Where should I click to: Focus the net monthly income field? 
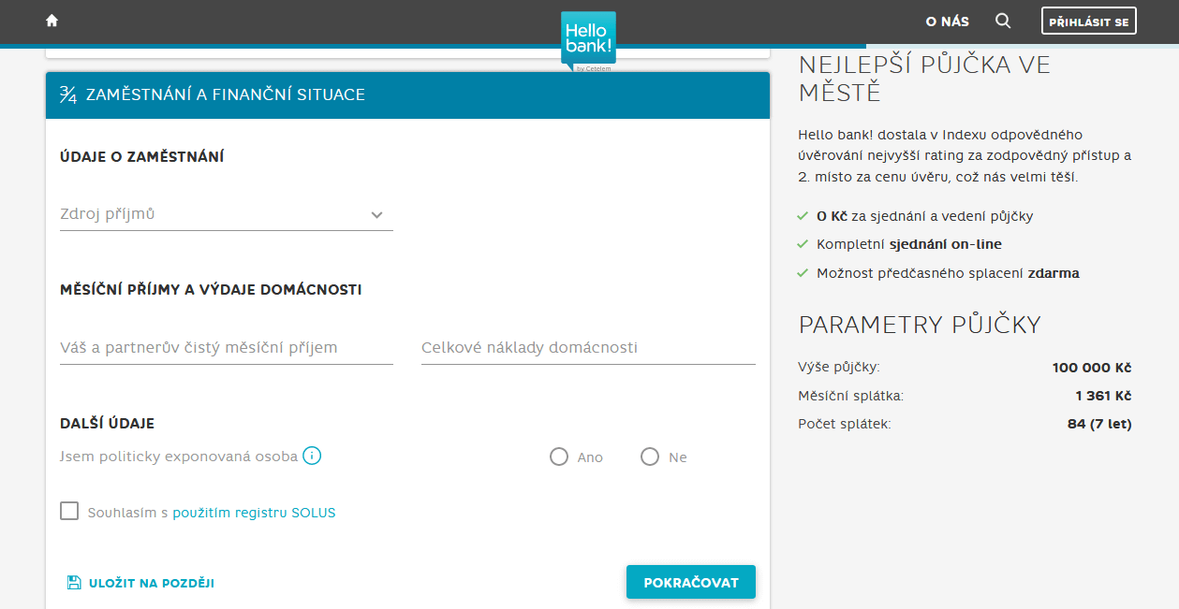click(x=226, y=348)
